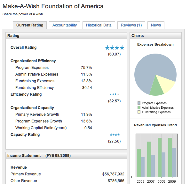Screen dimensions: 190x184
Task: Click the Efficiency Rating label
Action: [x=26, y=94]
